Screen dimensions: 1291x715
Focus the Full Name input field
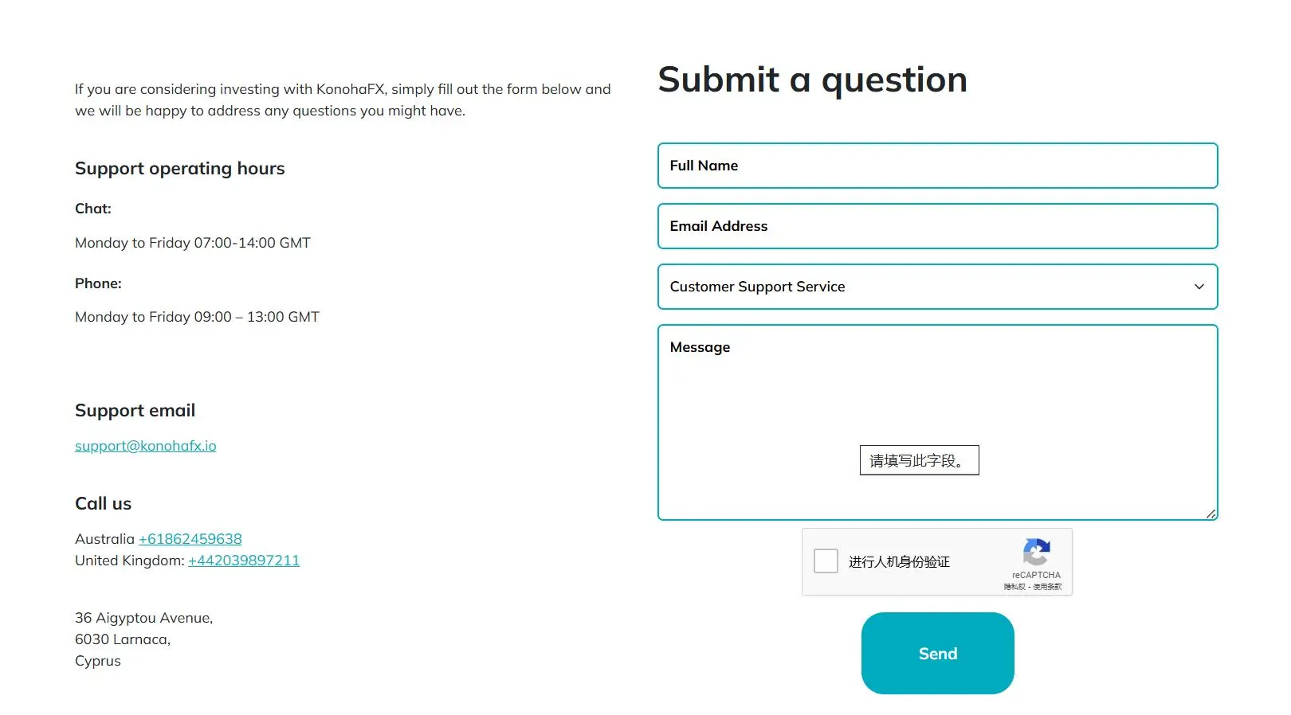[937, 166]
